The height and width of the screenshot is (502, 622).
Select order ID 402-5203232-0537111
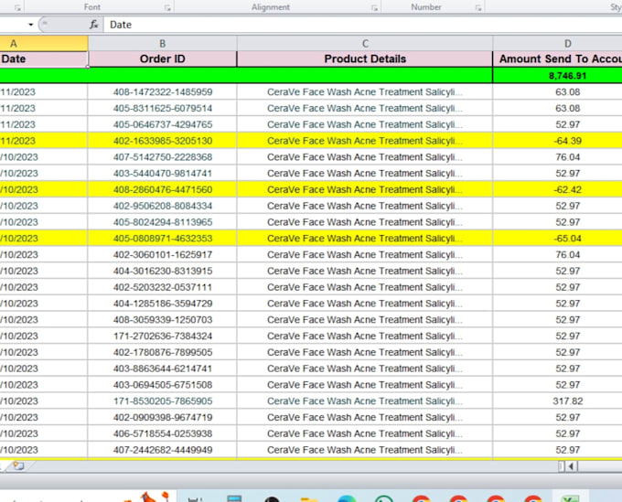[162, 287]
